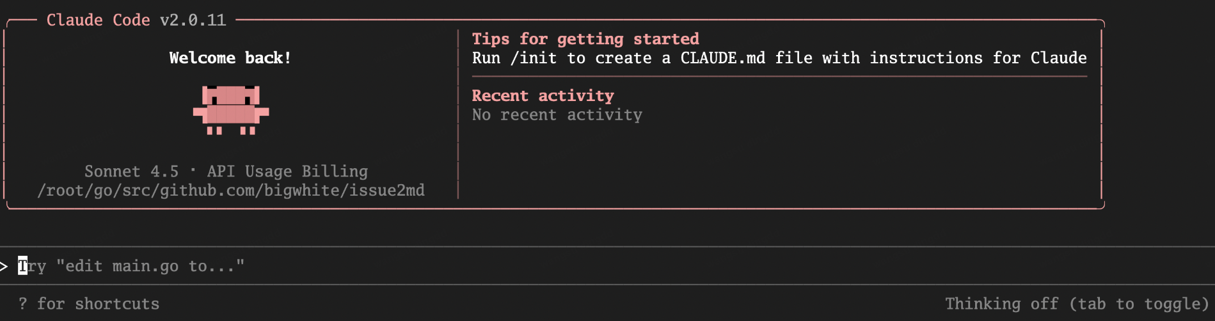Click the "Welcome back!" greeting
The width and height of the screenshot is (1215, 321).
pyautogui.click(x=230, y=58)
